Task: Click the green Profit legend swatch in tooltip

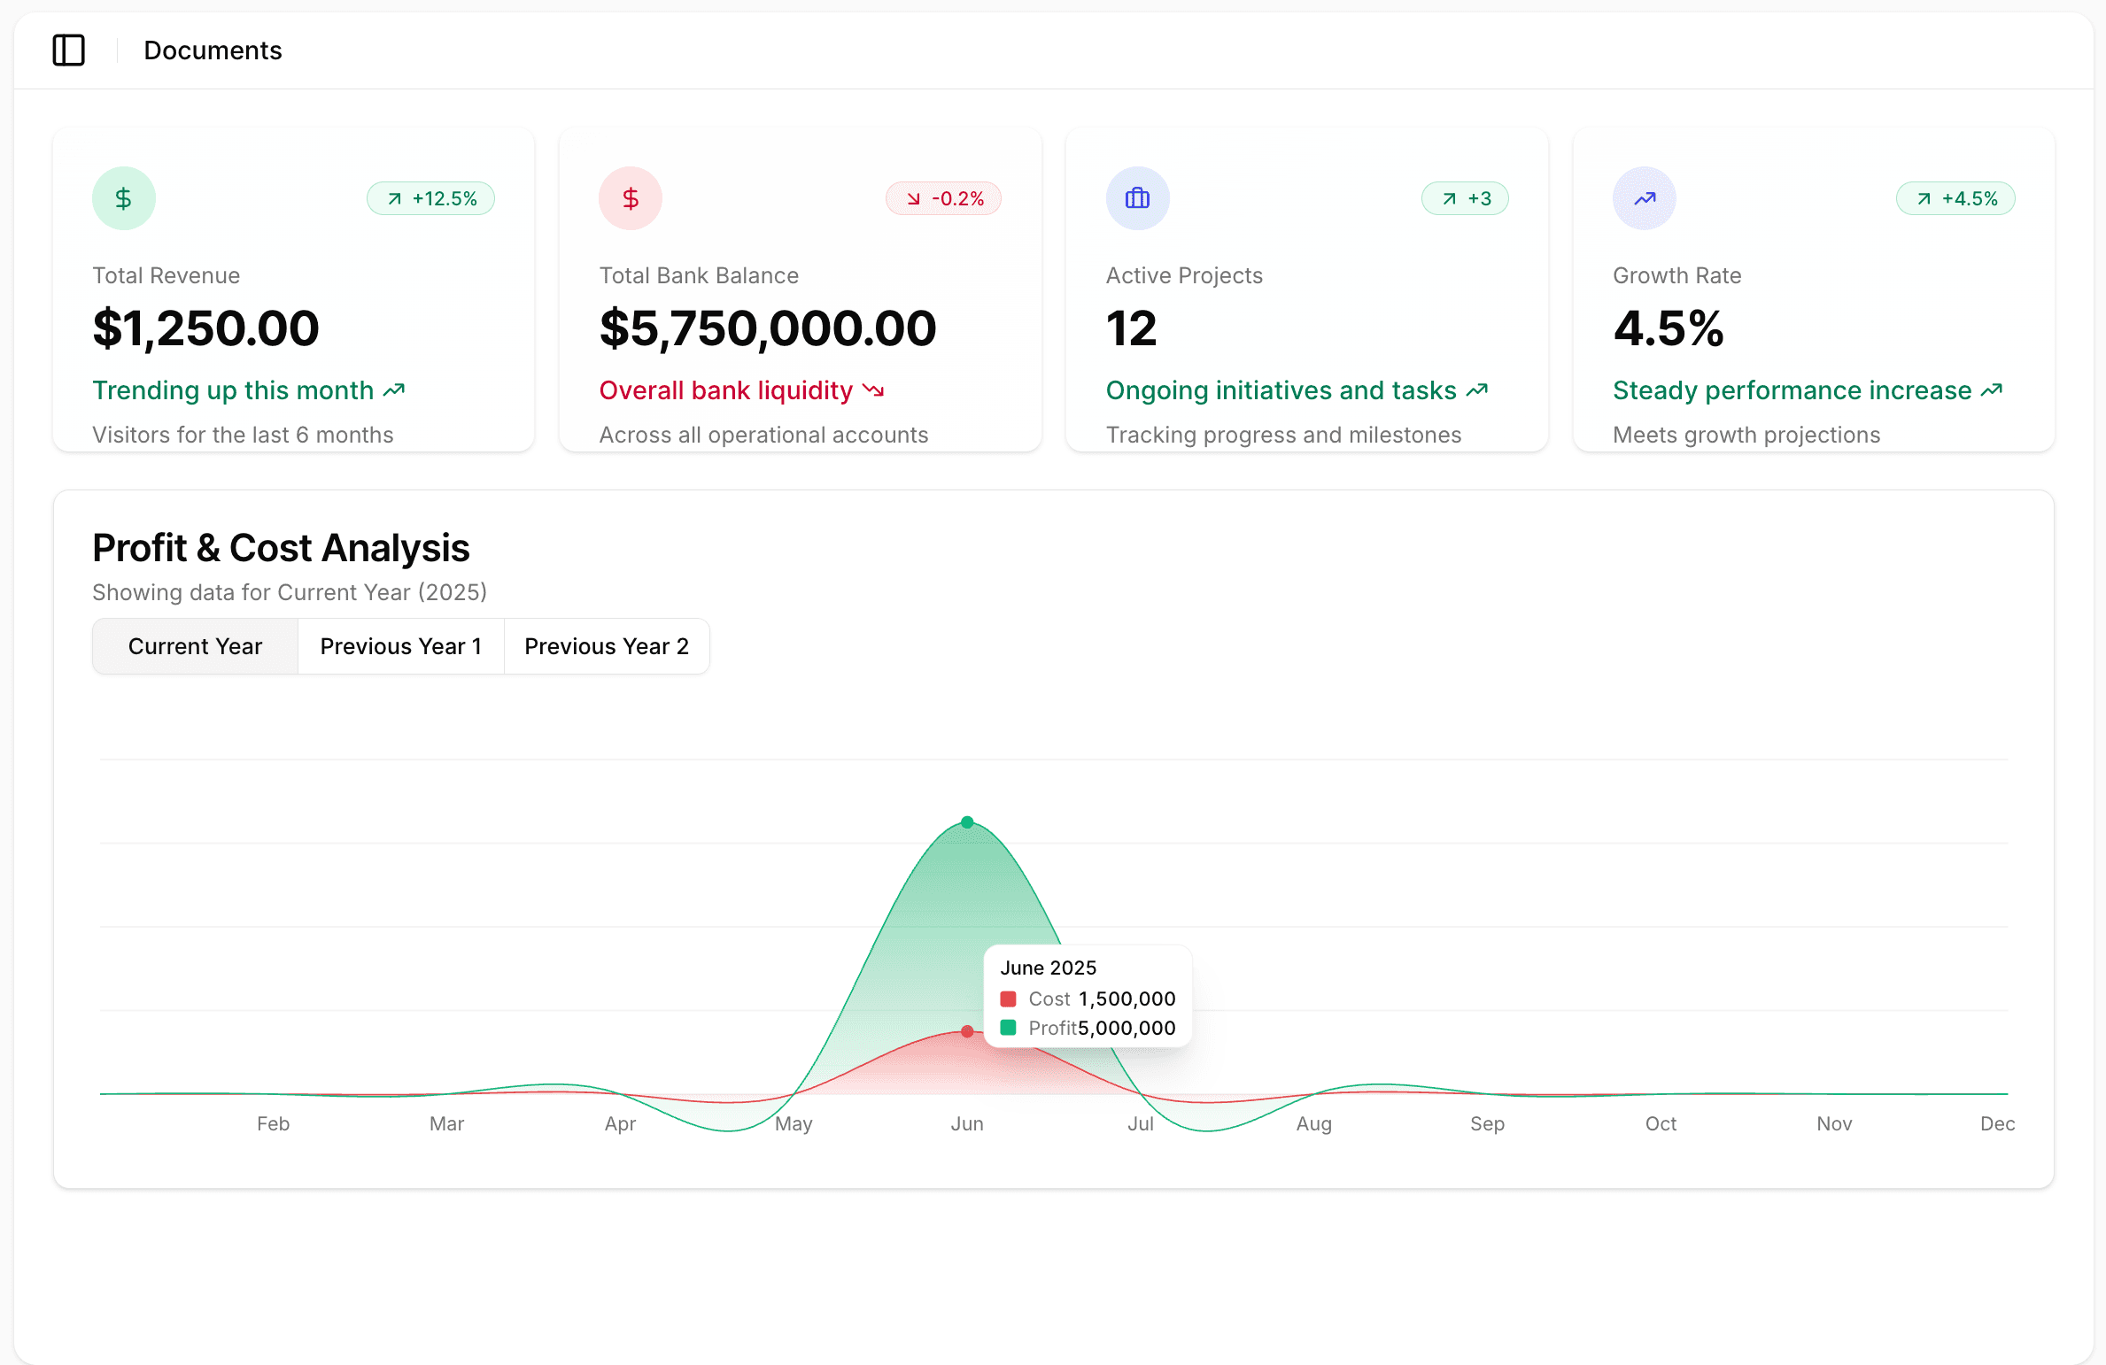Action: coord(1009,1028)
